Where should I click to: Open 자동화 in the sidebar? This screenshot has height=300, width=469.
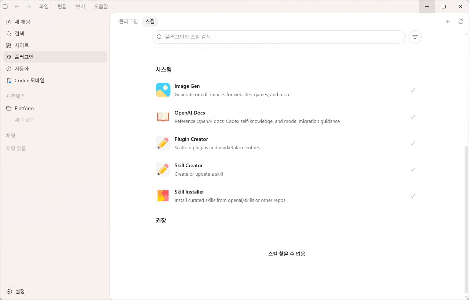[55, 69]
